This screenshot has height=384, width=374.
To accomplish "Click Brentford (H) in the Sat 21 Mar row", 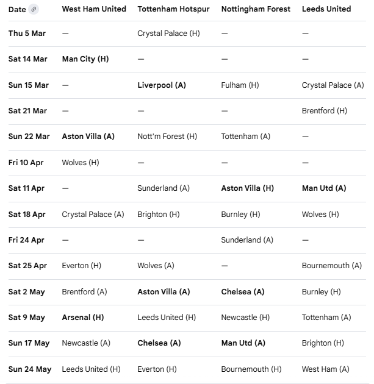I will pos(324,111).
